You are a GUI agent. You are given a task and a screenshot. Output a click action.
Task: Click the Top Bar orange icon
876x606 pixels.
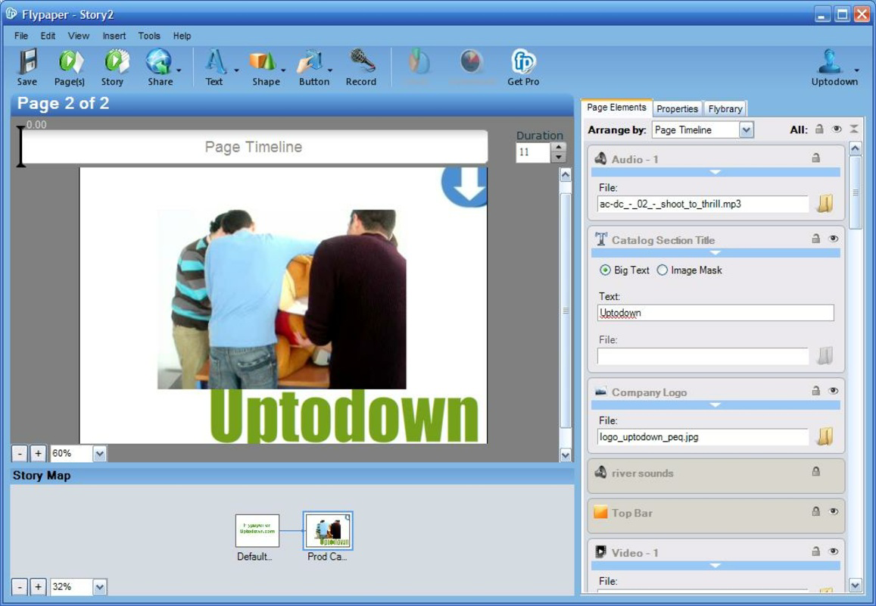pyautogui.click(x=600, y=512)
